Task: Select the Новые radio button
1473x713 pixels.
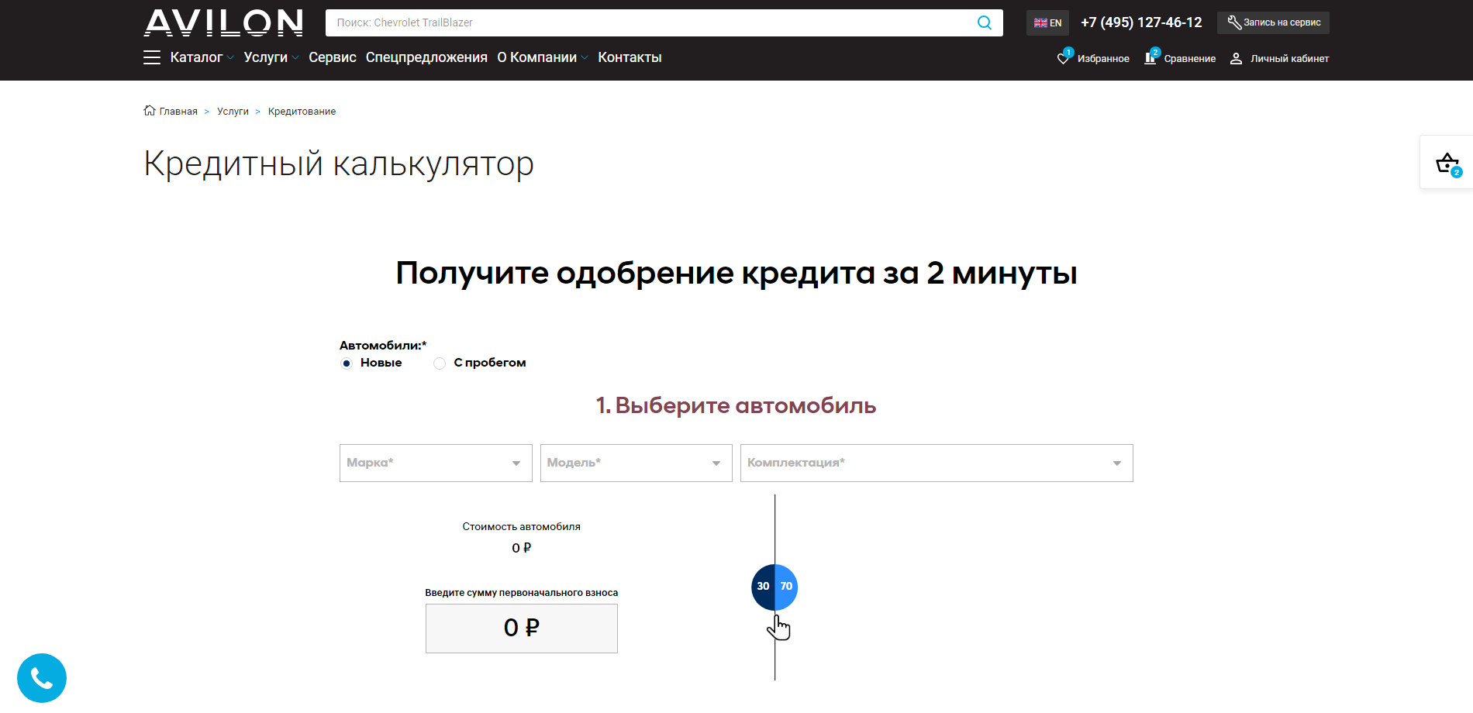Action: (347, 363)
